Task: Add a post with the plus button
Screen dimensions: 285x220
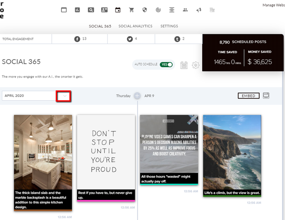Action: pyautogui.click(x=137, y=96)
